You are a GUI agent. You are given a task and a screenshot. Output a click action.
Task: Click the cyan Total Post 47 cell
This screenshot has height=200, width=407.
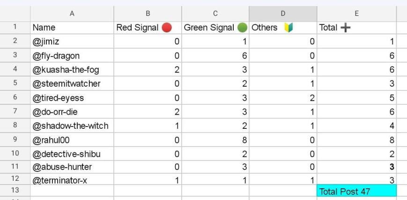[x=356, y=191]
